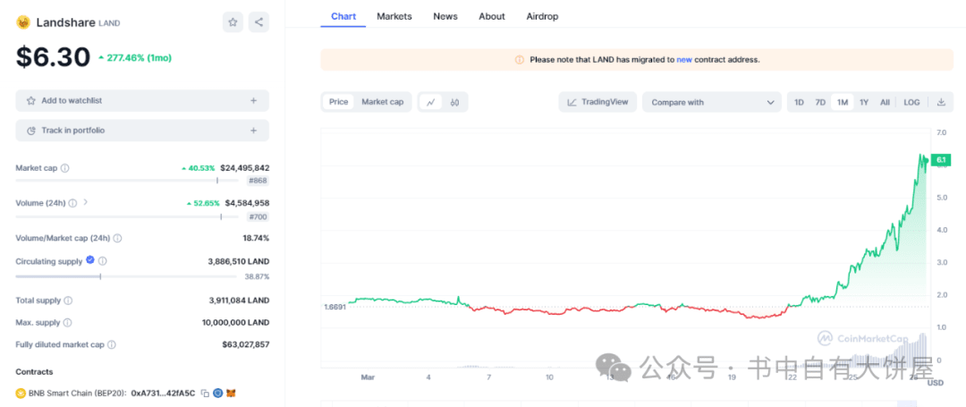Click the 3,911,084 LAND total supply value
This screenshot has height=407, width=966.
(239, 301)
